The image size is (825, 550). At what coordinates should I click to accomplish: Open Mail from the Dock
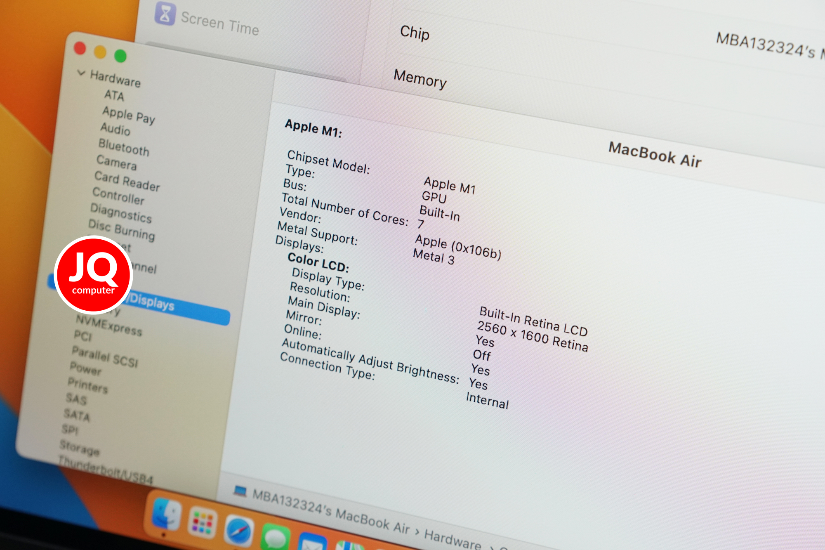pyautogui.click(x=313, y=543)
